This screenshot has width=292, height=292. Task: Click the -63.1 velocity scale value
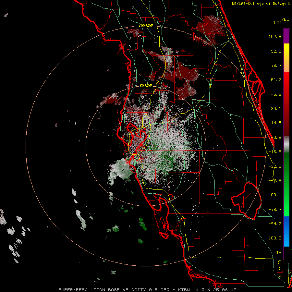click(275, 195)
